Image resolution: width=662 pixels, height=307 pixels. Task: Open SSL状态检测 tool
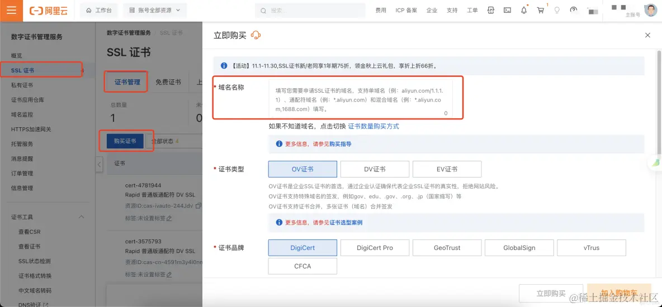tap(35, 261)
